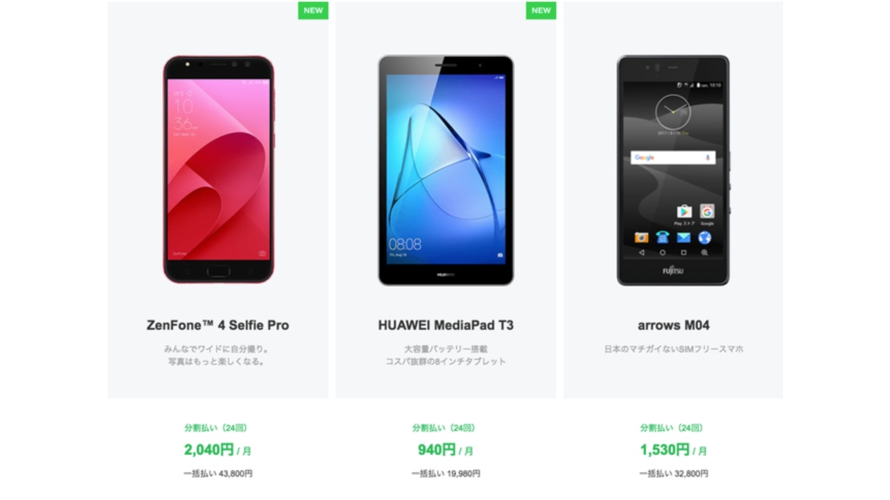Screen dimensions: 890x500
Task: Click the HUAWEI MediaPad T3 tablet image
Action: point(446,170)
